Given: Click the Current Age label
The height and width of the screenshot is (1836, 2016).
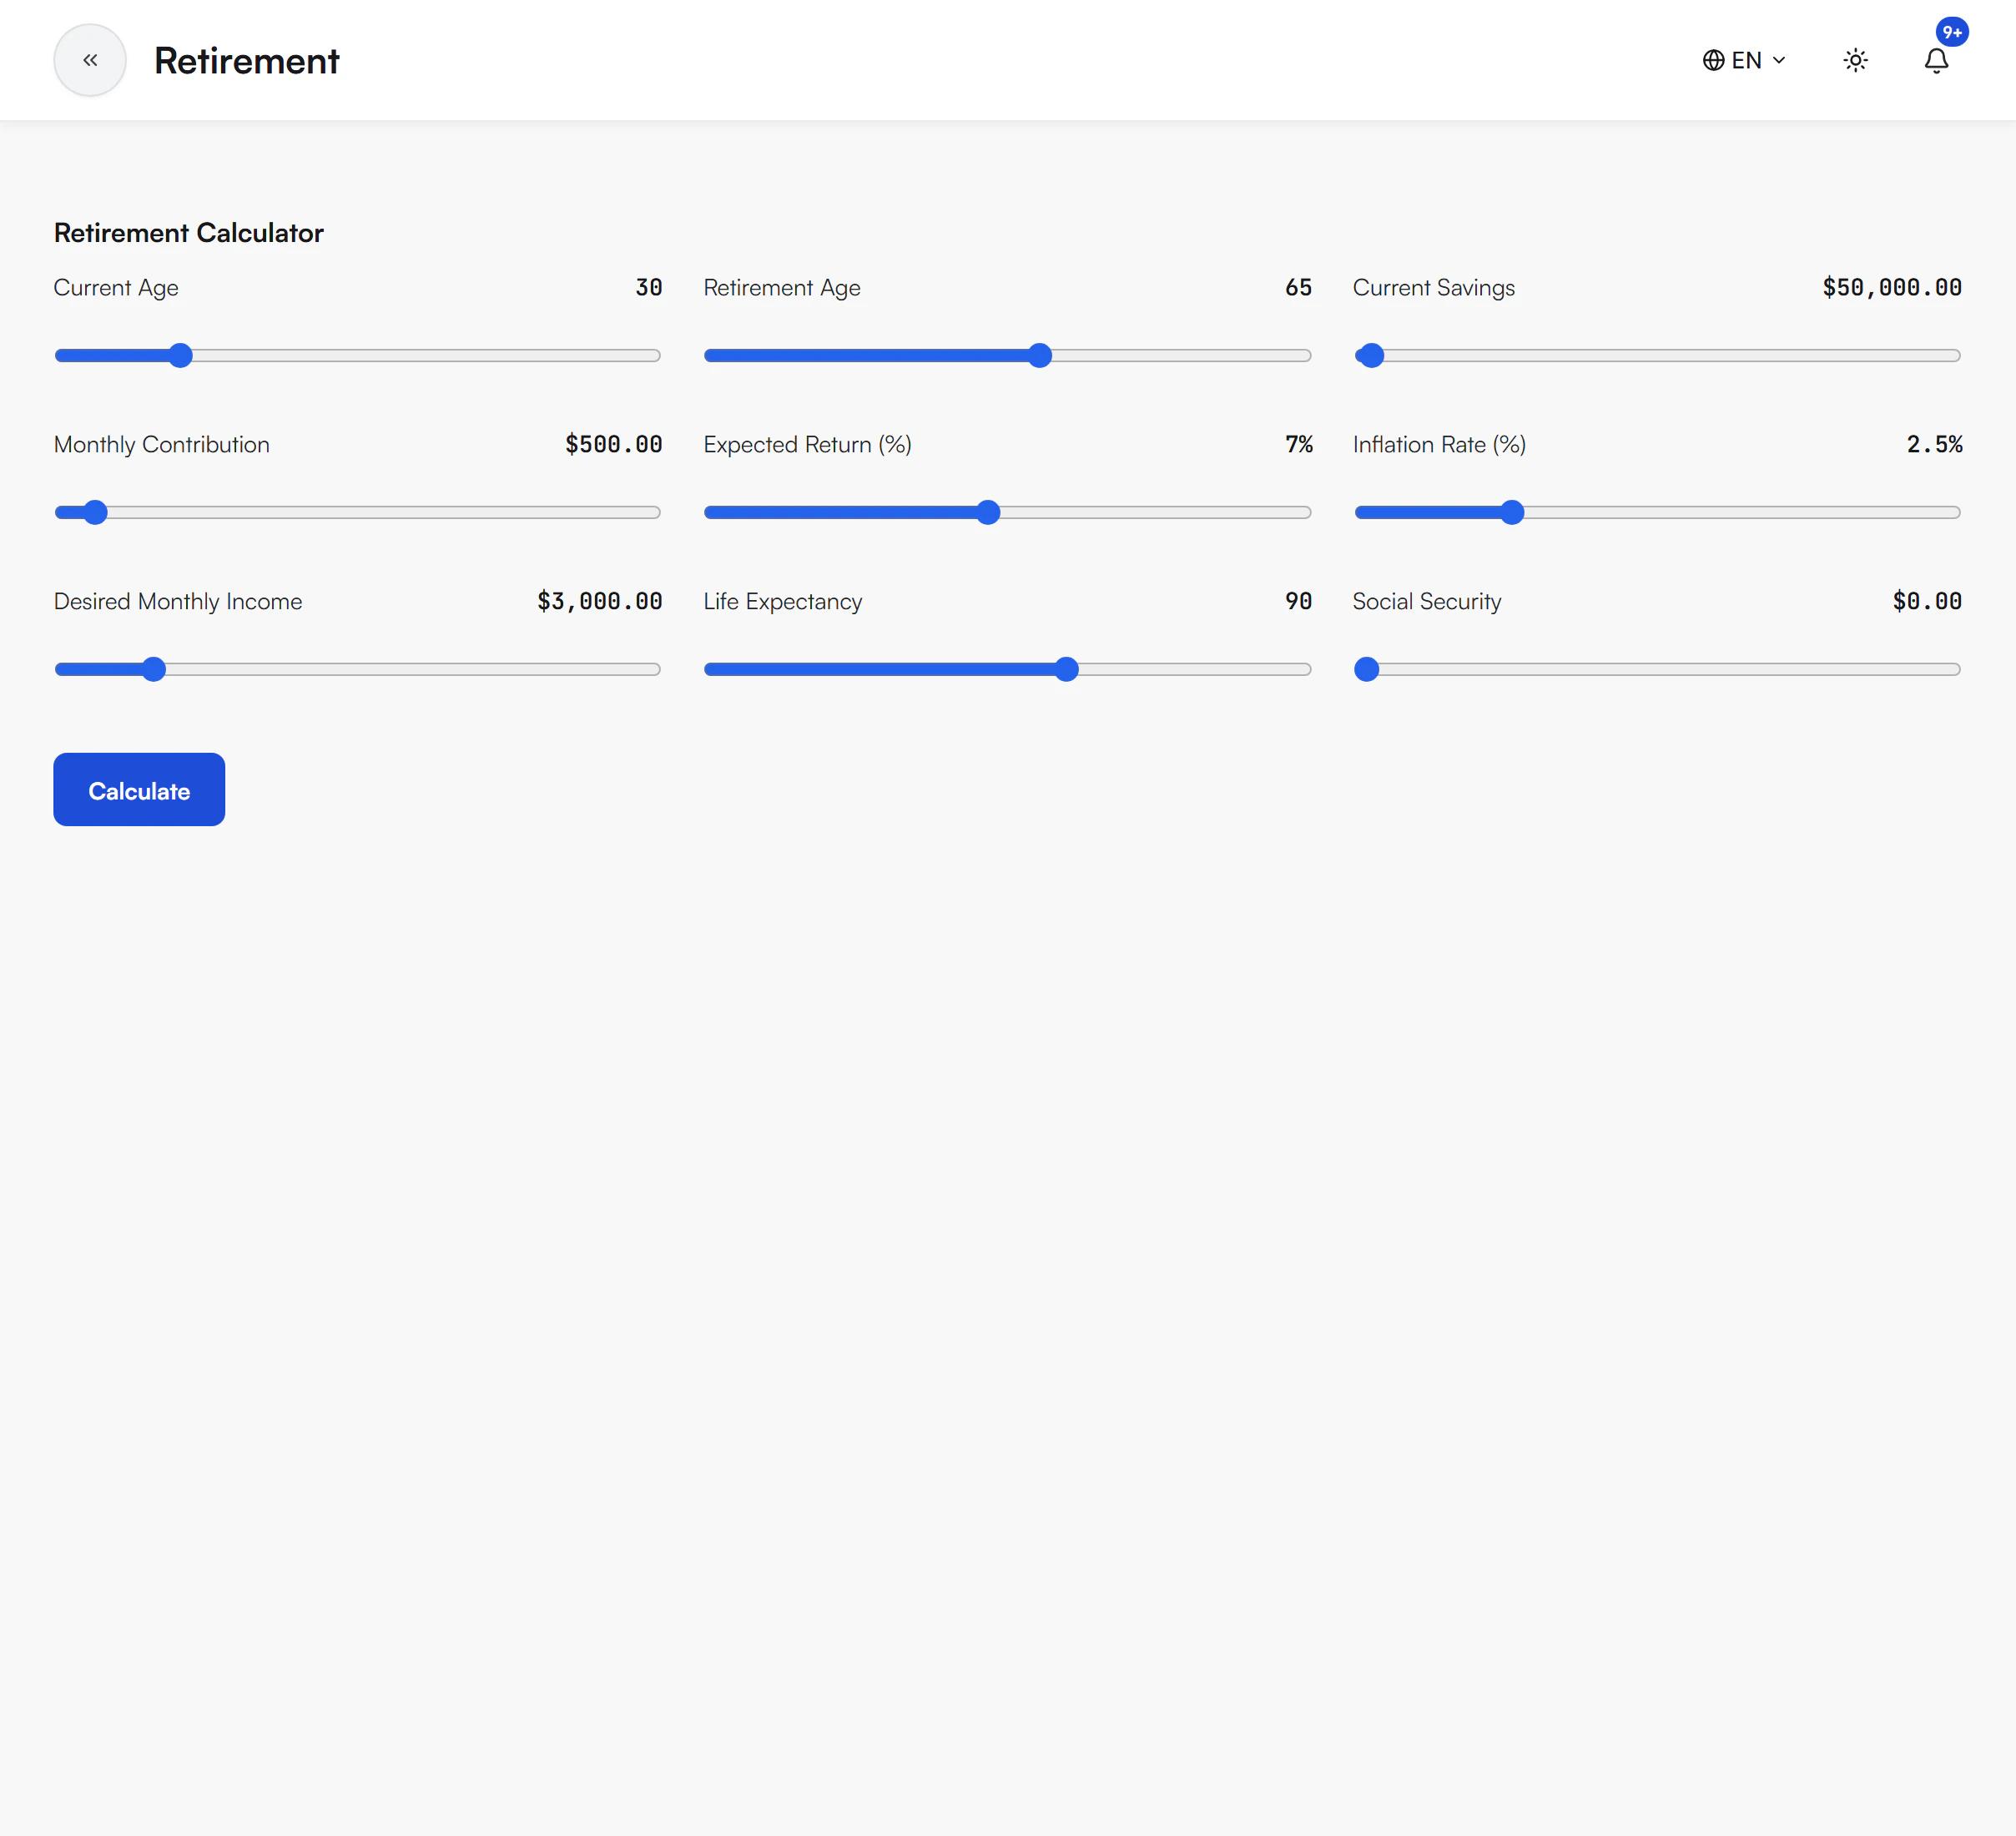Looking at the screenshot, I should 116,288.
